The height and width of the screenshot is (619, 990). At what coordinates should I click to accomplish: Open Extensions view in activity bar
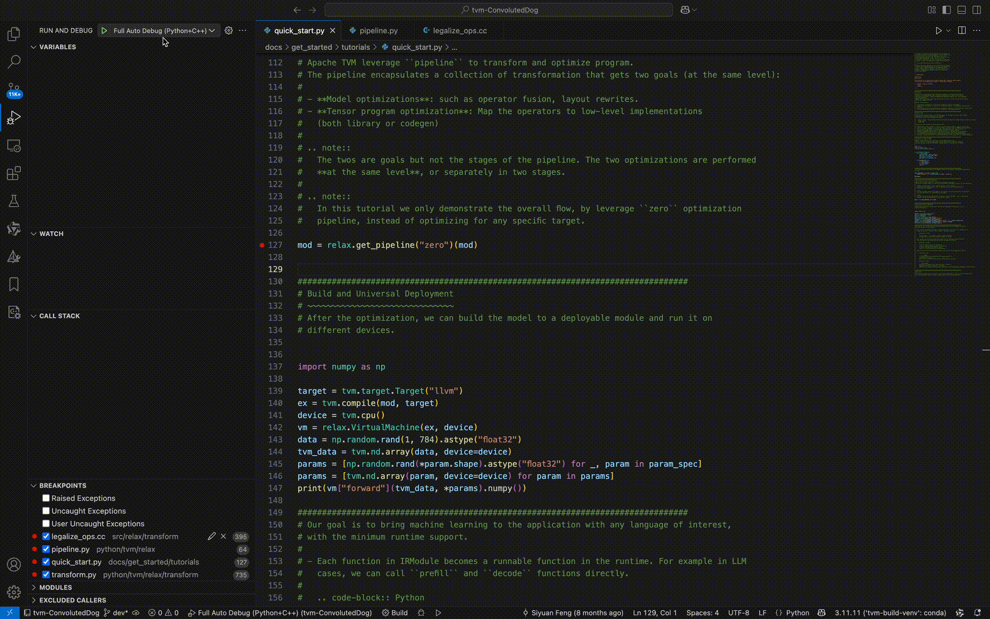pos(14,173)
